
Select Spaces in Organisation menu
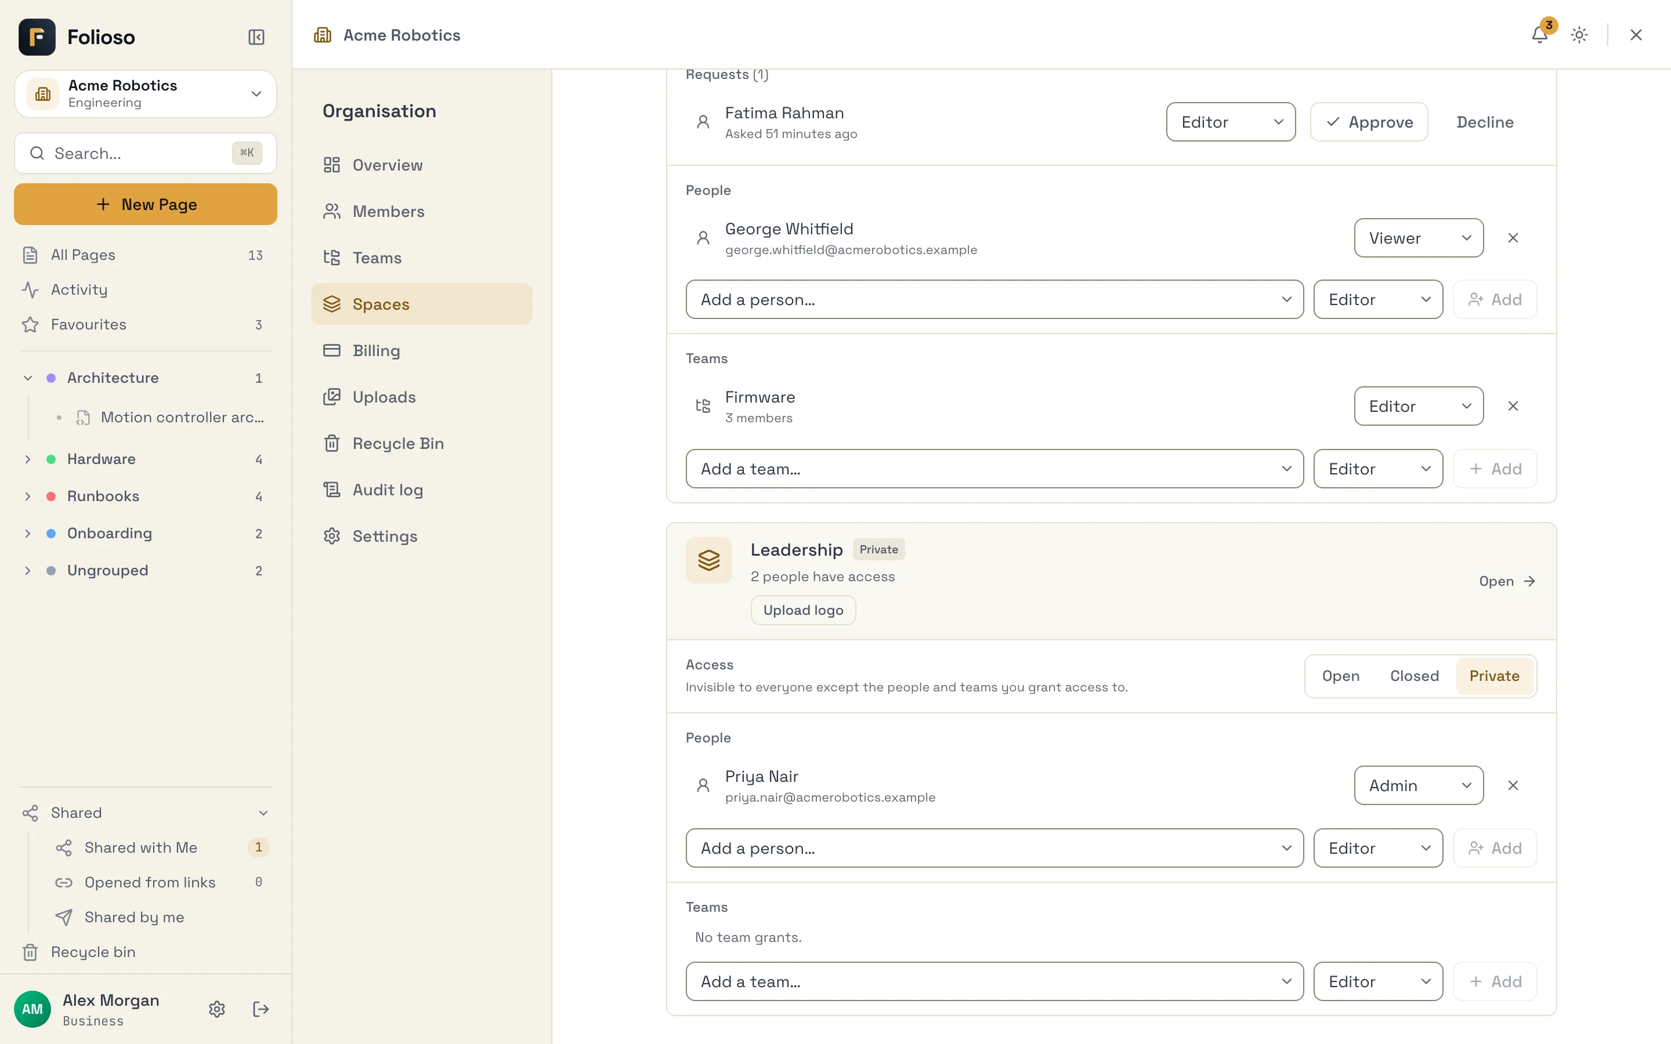point(421,304)
